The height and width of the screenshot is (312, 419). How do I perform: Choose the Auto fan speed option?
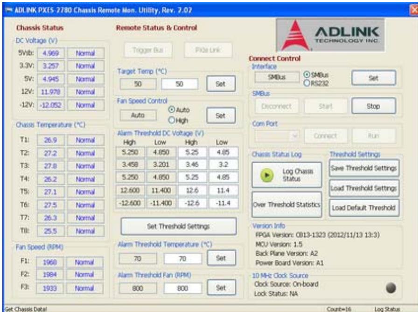click(x=171, y=109)
